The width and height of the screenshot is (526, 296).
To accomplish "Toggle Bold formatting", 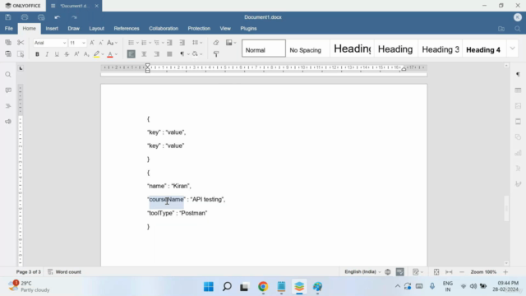I will 37,54.
